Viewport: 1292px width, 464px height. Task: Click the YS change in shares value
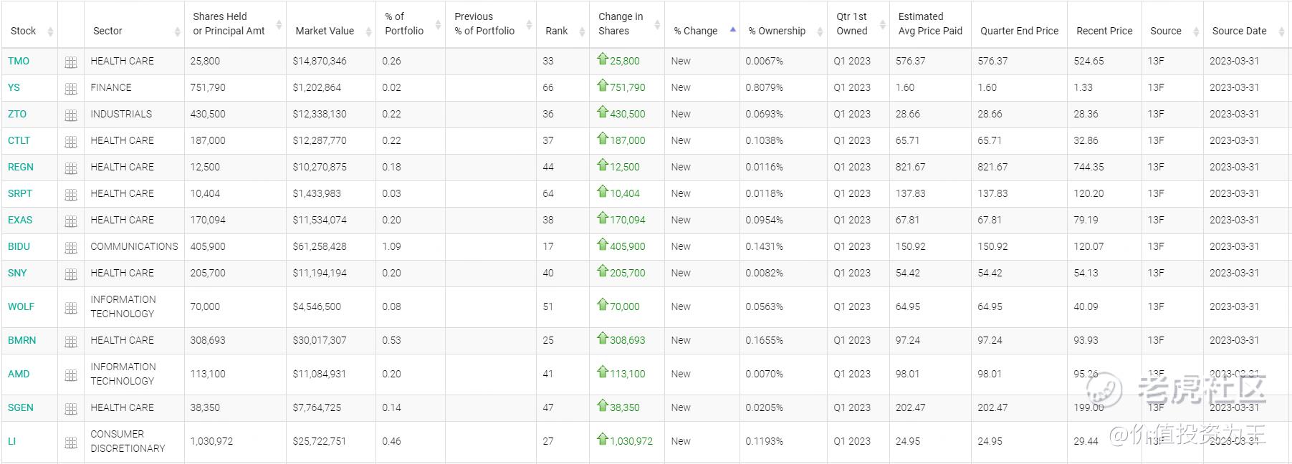(x=627, y=87)
